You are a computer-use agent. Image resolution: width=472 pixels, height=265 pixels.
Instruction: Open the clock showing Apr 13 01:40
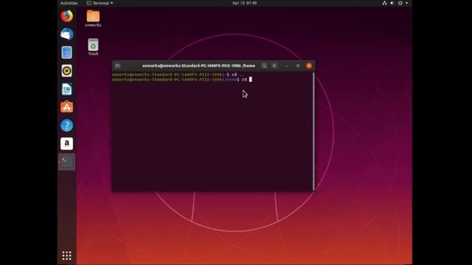tap(244, 3)
